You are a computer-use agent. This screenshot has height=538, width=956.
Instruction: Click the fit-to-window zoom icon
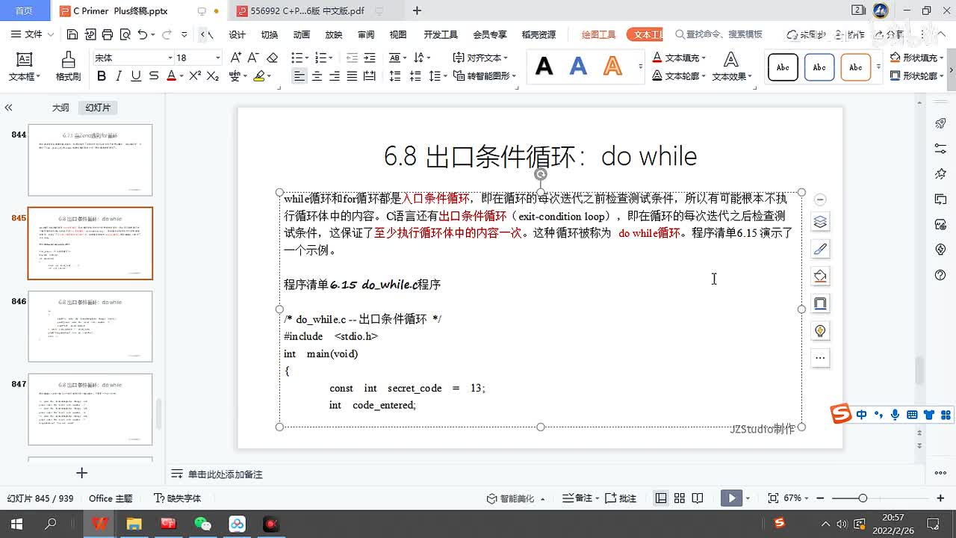(x=773, y=498)
